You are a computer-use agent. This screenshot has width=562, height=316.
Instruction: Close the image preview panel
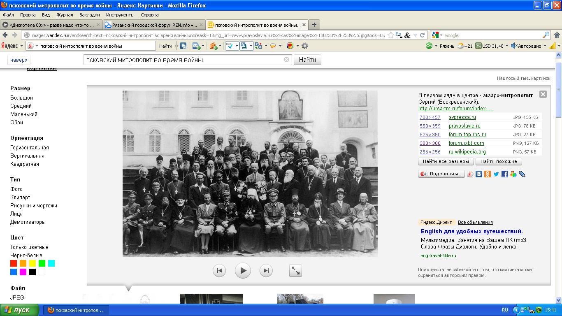543,94
